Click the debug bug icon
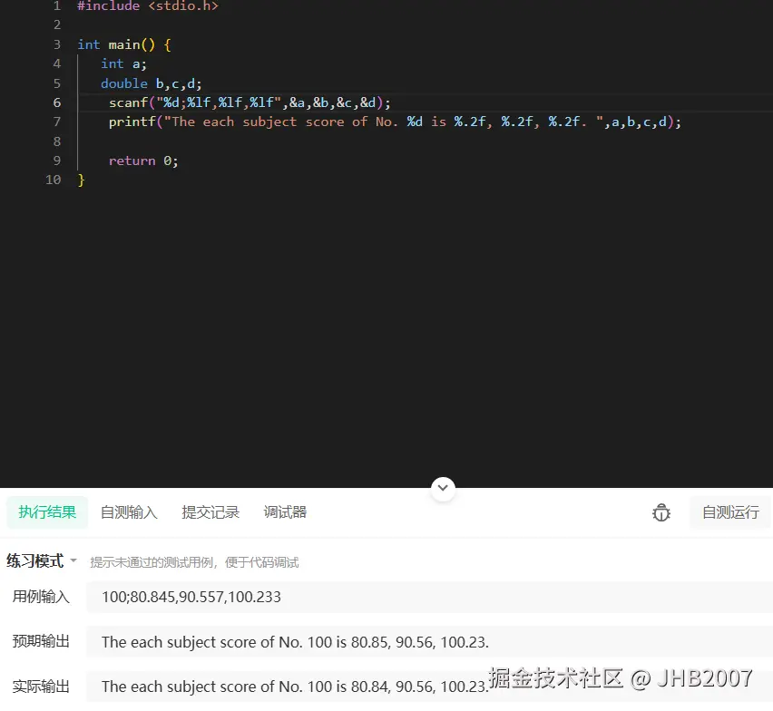Viewport: 773px width, 711px height. coord(661,512)
